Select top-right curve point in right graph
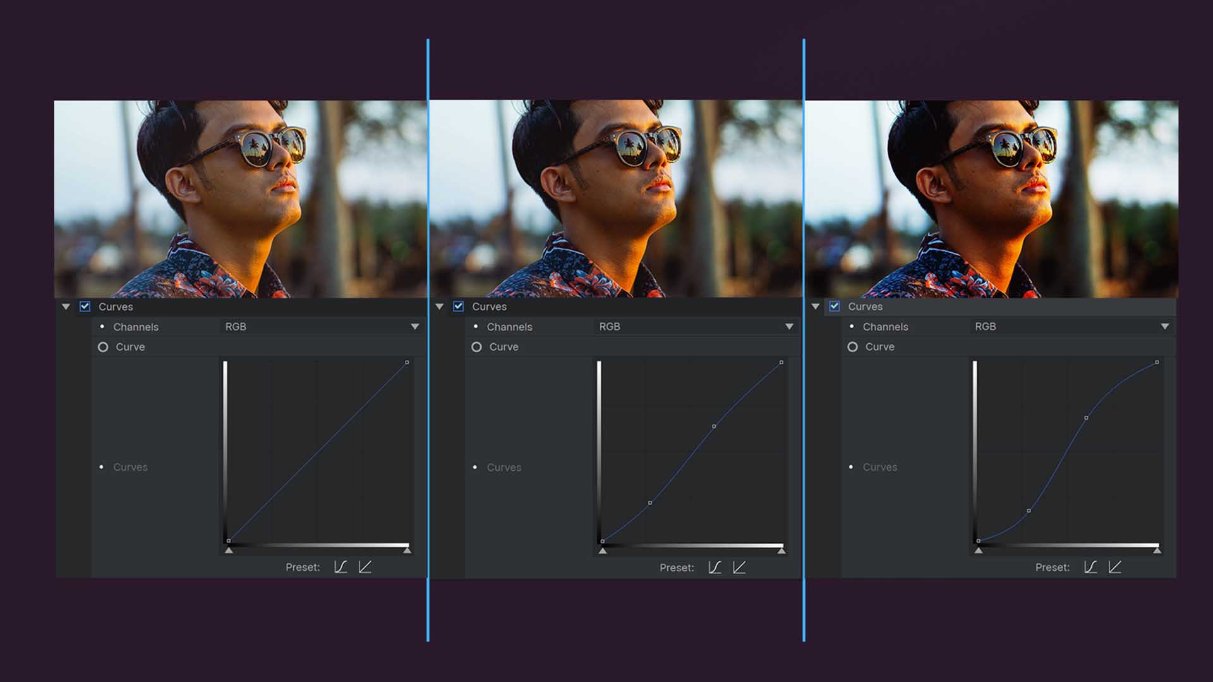 click(x=1157, y=362)
